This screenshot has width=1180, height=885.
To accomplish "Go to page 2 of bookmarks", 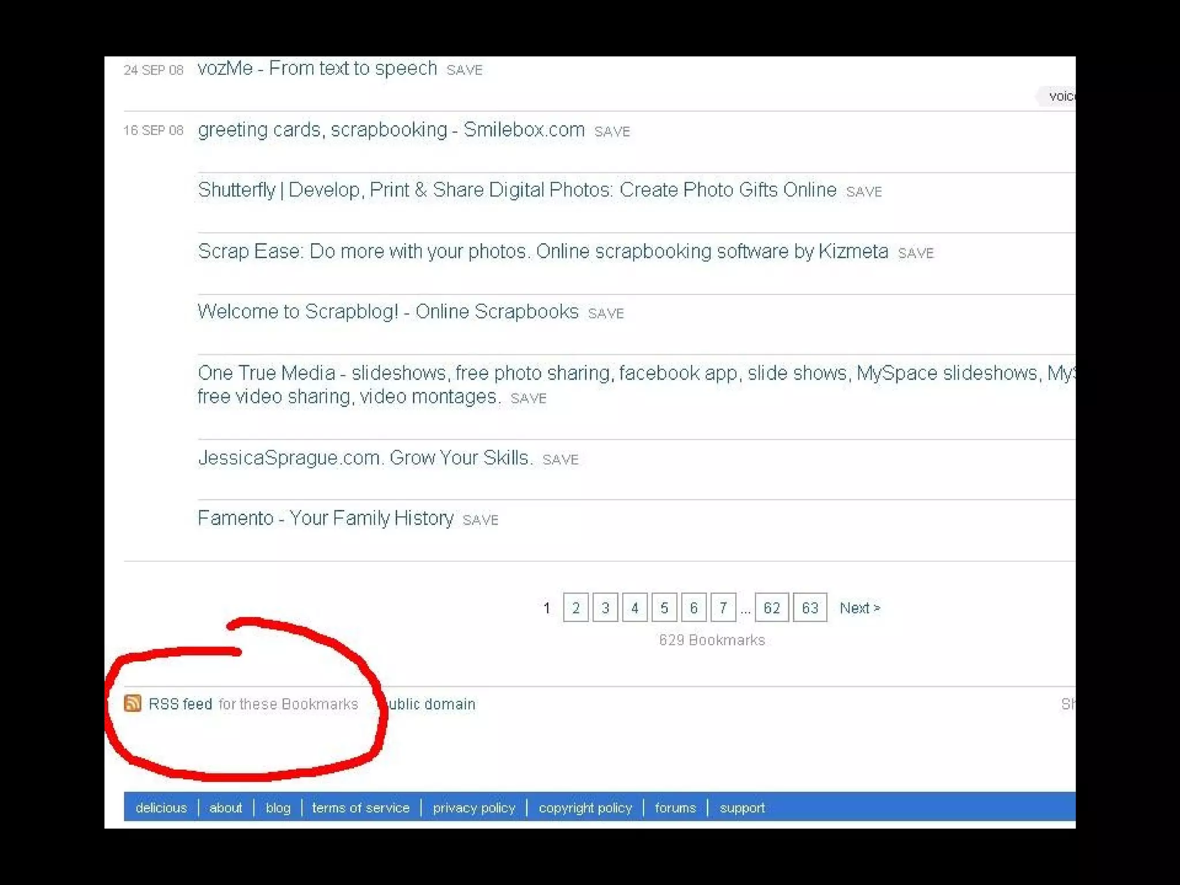I will [576, 608].
